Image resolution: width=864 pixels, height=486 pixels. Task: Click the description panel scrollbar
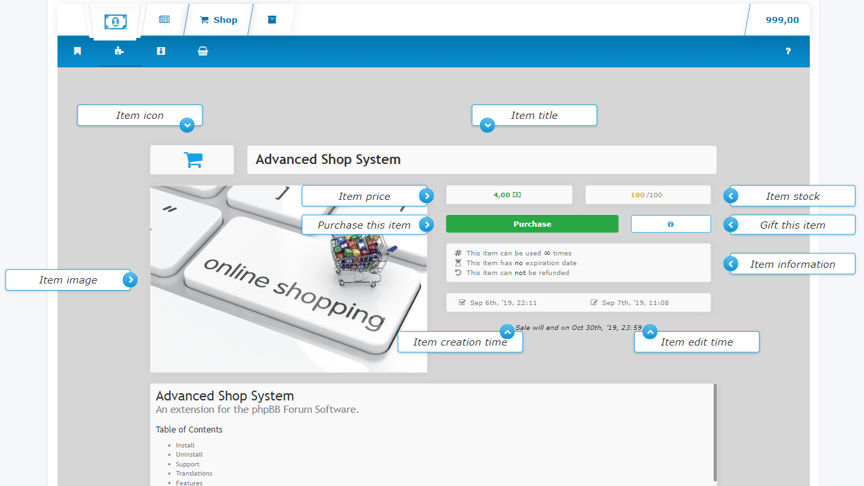pos(715,432)
